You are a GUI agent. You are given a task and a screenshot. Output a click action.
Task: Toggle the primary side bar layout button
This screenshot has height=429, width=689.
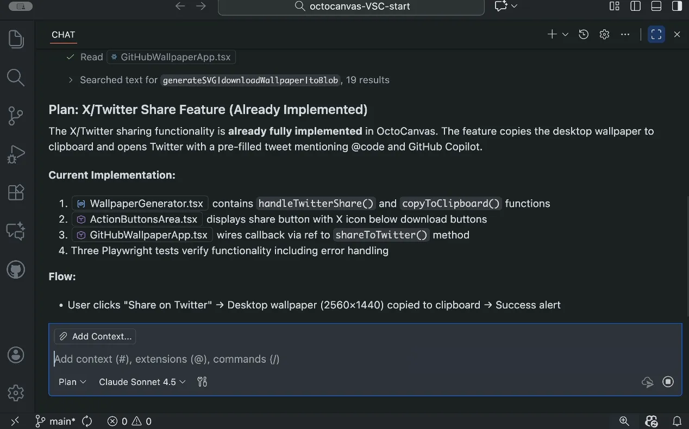635,6
